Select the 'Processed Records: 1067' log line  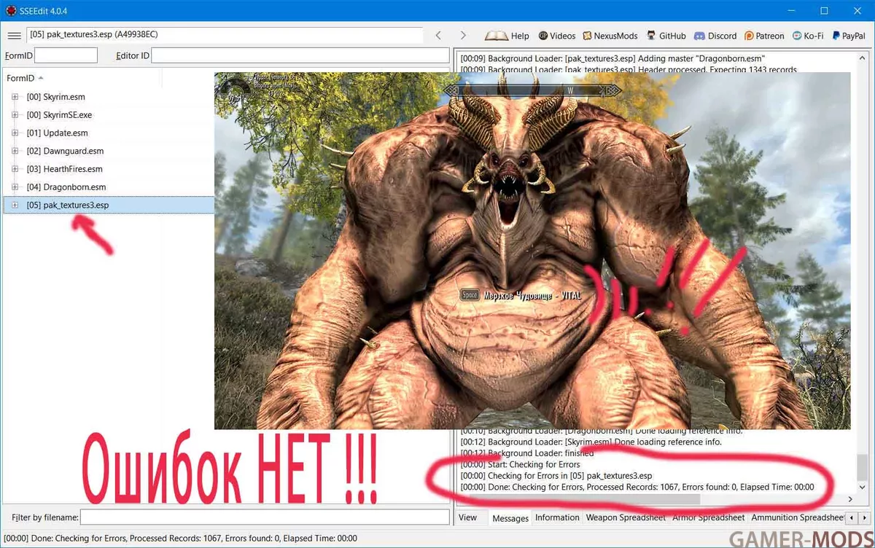click(637, 487)
